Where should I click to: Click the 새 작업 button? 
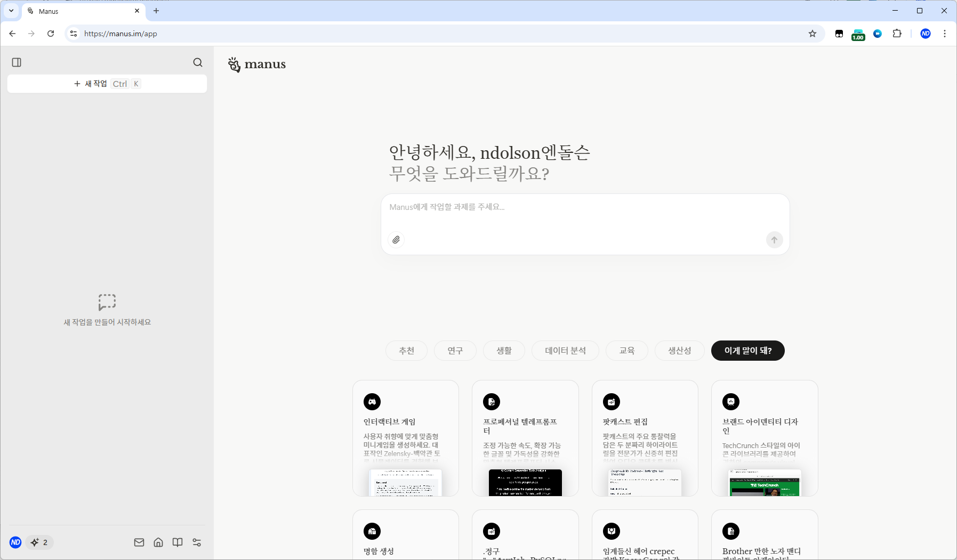pos(107,84)
